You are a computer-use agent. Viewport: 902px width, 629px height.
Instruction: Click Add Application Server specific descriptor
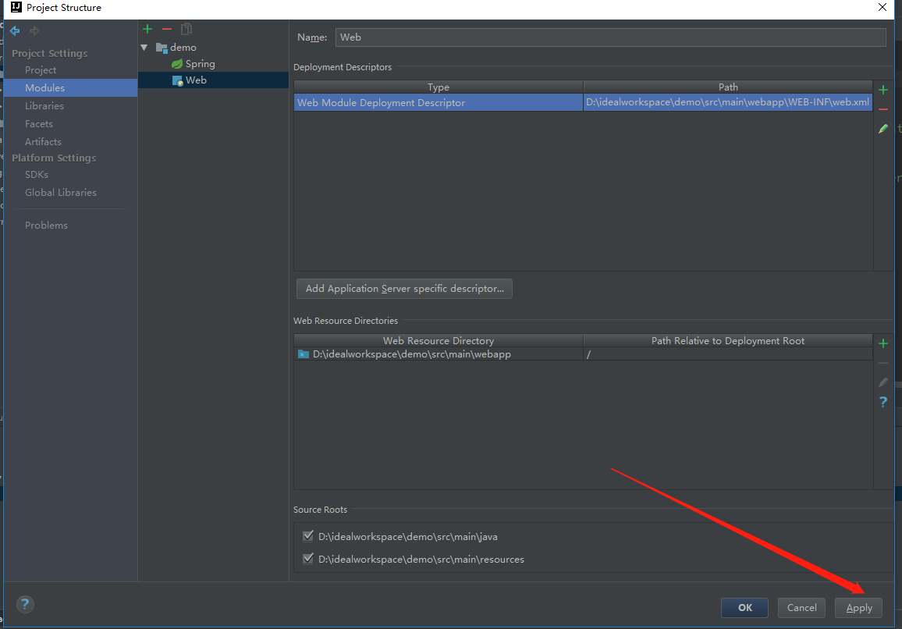[404, 288]
